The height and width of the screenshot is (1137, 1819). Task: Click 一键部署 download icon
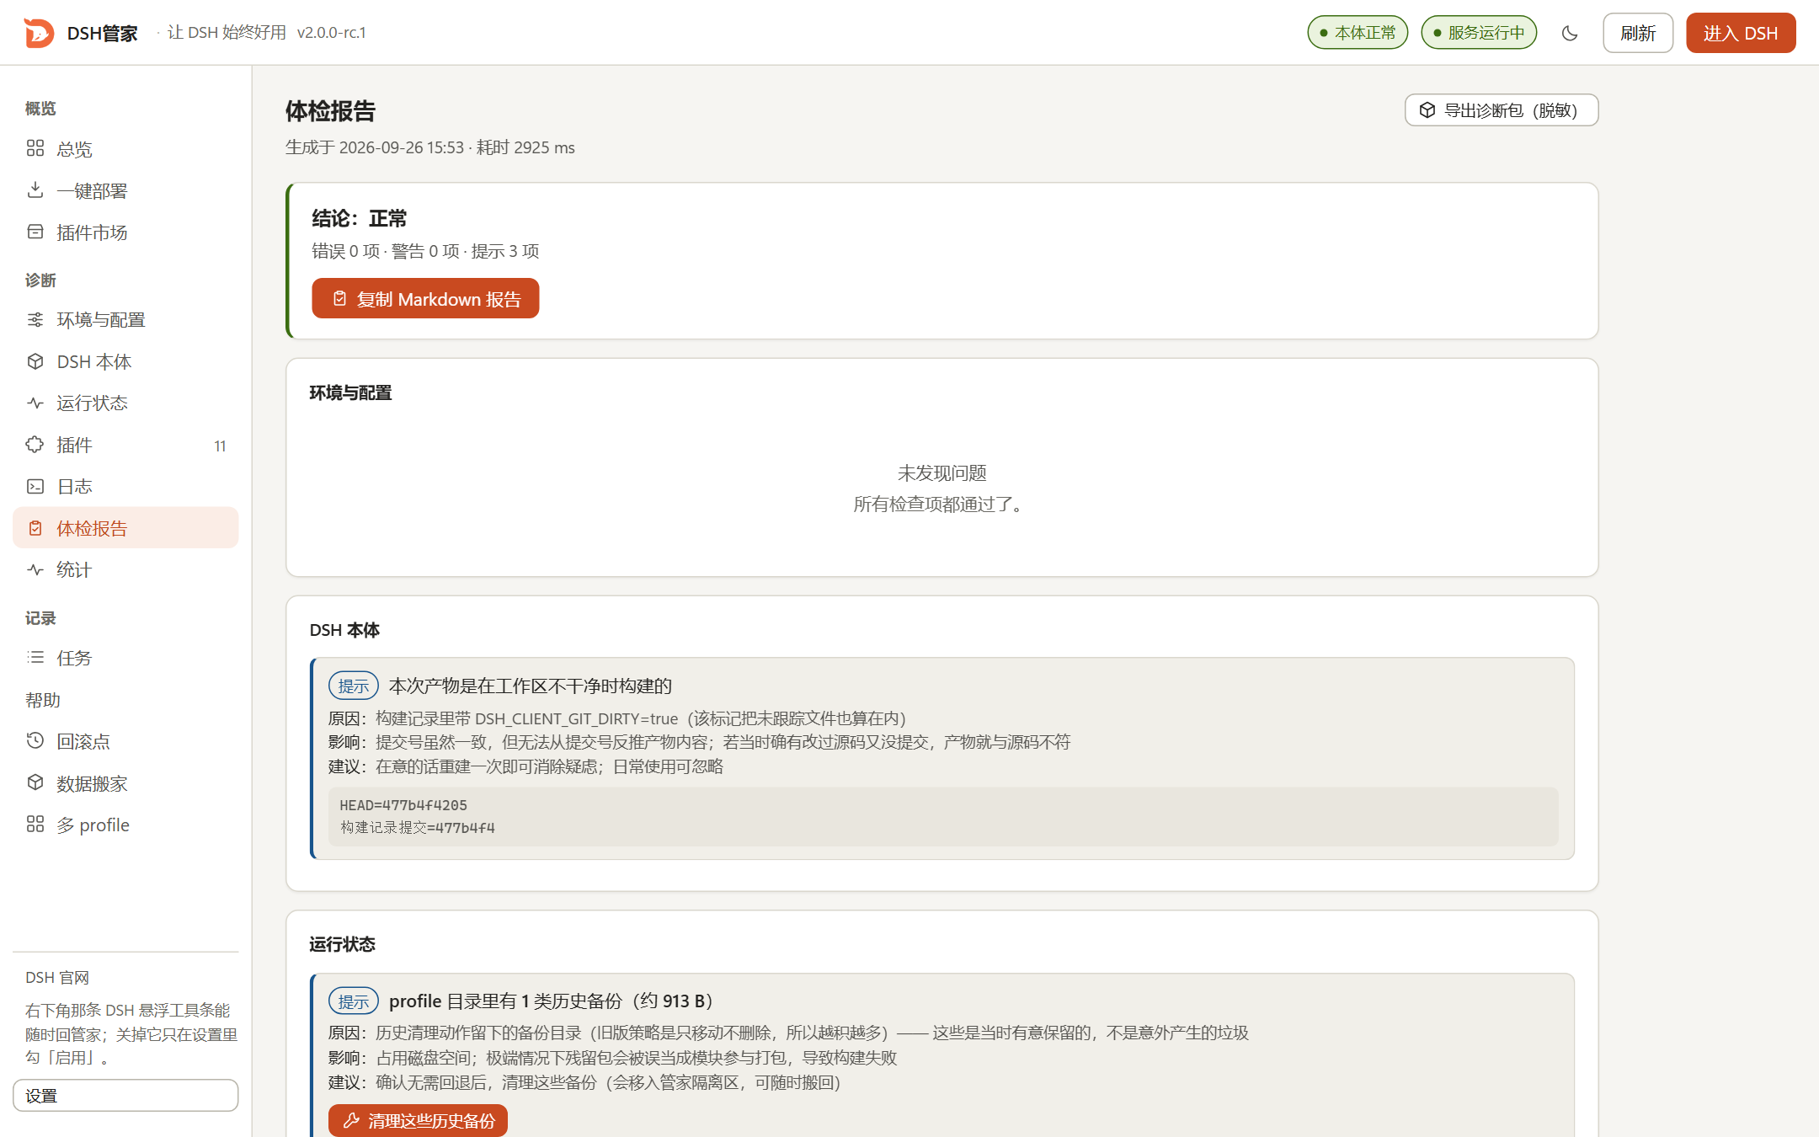pyautogui.click(x=35, y=190)
